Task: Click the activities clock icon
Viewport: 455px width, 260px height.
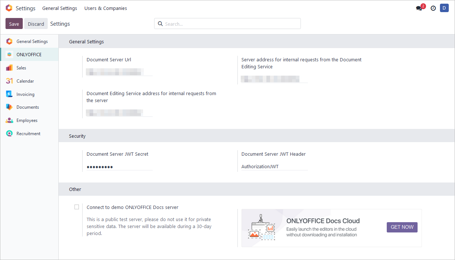Action: tap(433, 8)
